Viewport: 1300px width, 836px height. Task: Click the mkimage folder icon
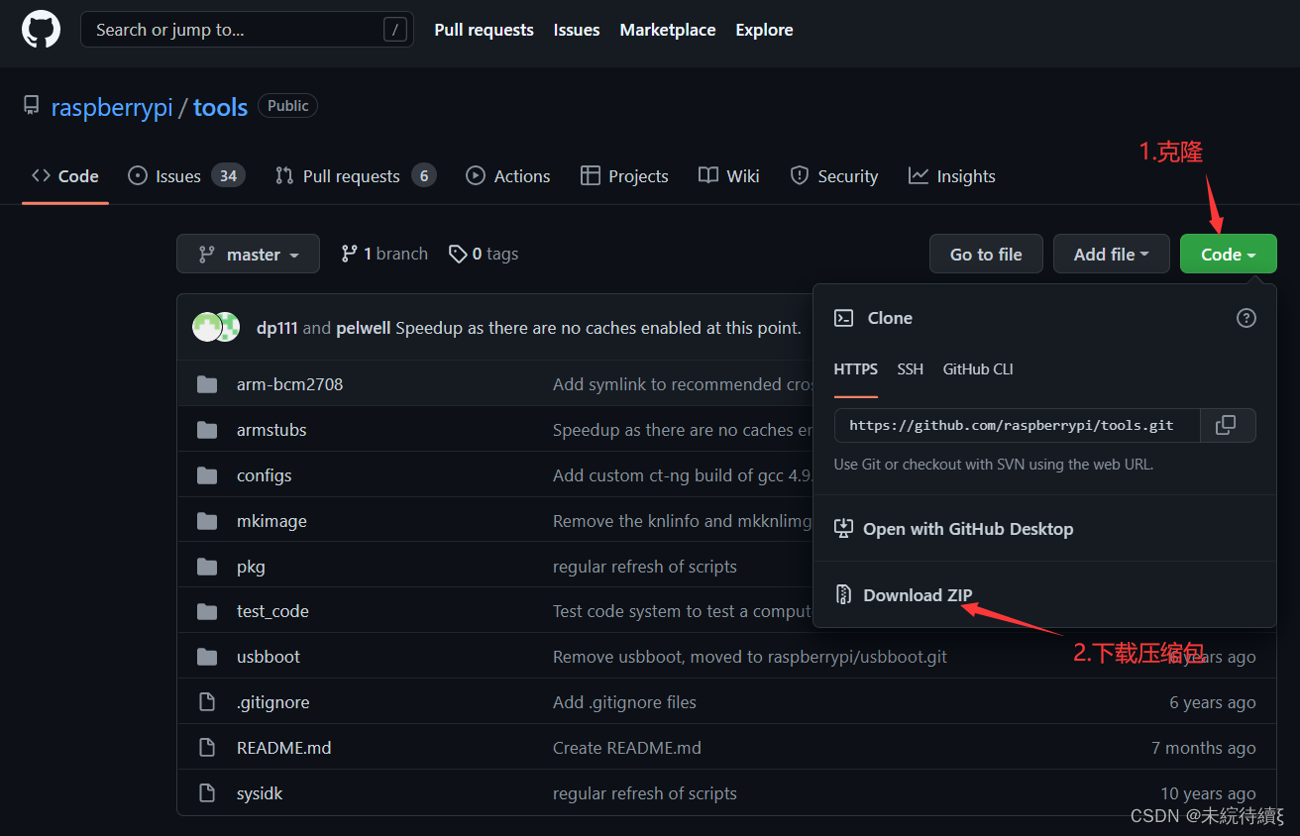click(x=207, y=521)
